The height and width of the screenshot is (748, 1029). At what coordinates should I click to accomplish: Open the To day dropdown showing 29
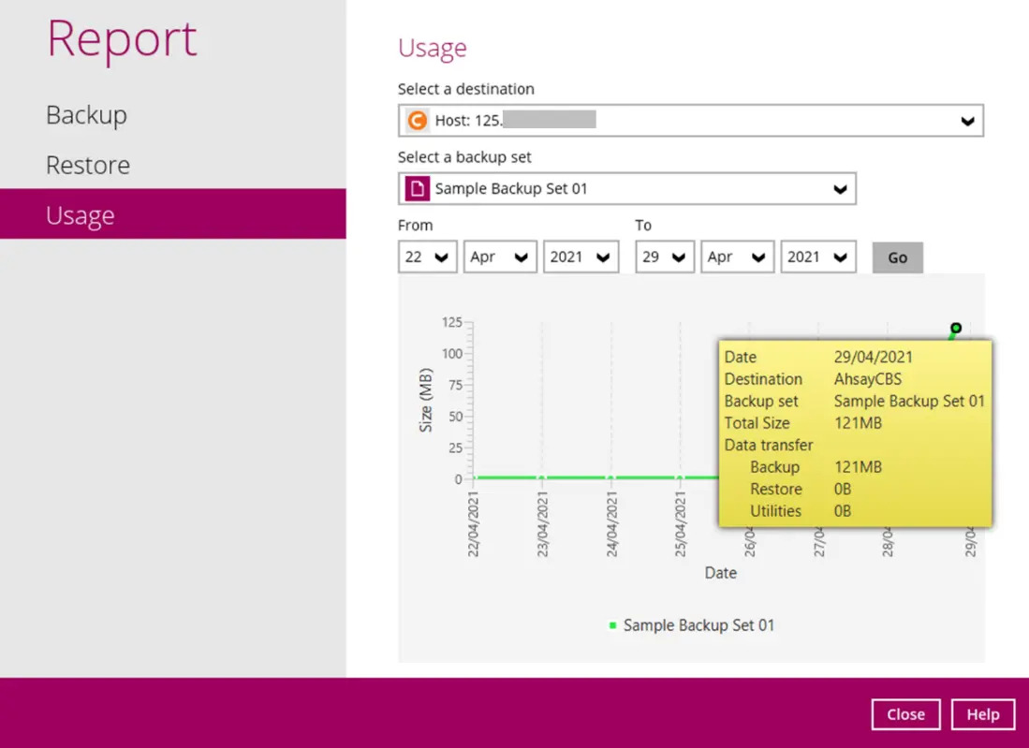tap(665, 257)
